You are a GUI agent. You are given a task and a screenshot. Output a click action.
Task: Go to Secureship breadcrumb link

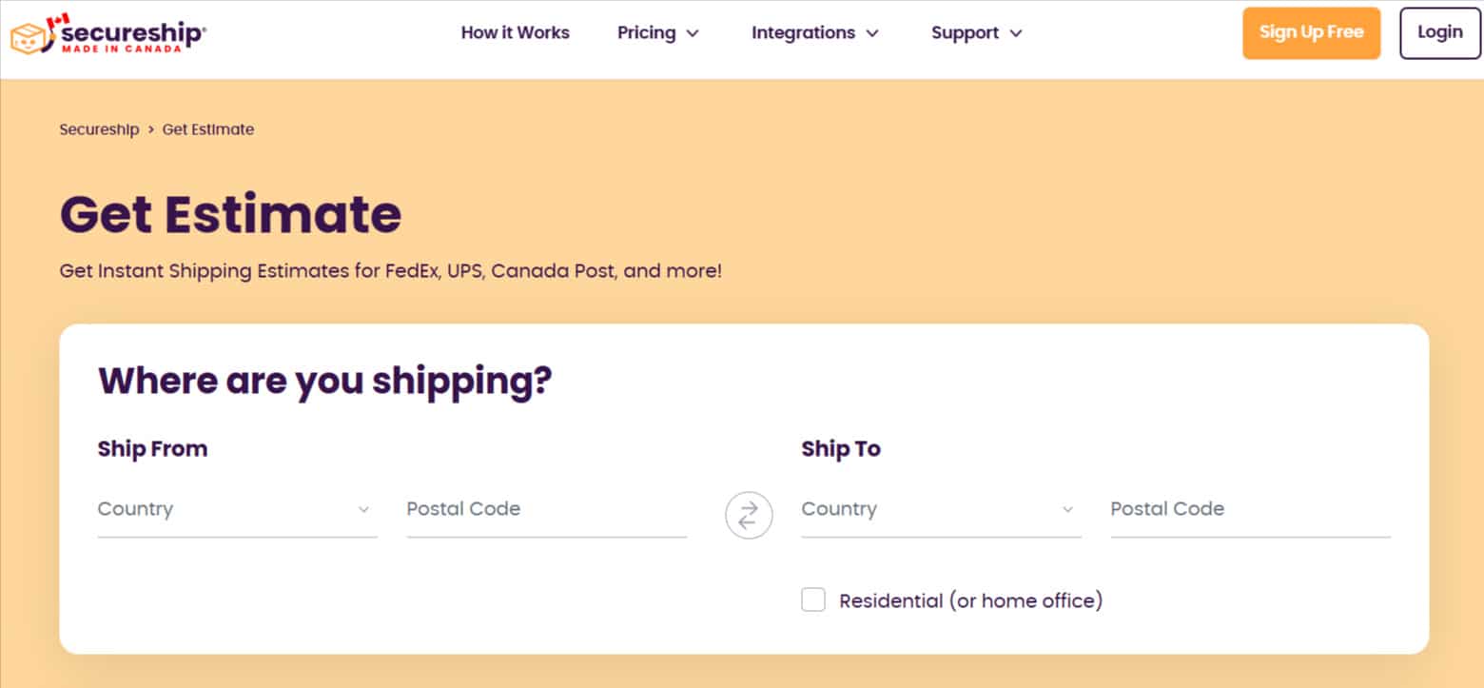[99, 129]
